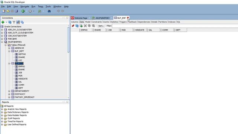Close the BUF_EMP tab
Viewport: 238px width, 134px height.
coord(128,18)
